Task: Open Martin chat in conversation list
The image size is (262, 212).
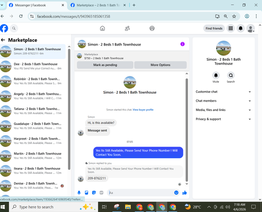Action: [33, 156]
